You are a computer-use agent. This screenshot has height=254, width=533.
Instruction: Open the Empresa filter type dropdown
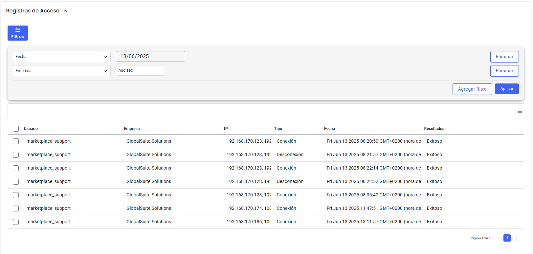tap(61, 71)
